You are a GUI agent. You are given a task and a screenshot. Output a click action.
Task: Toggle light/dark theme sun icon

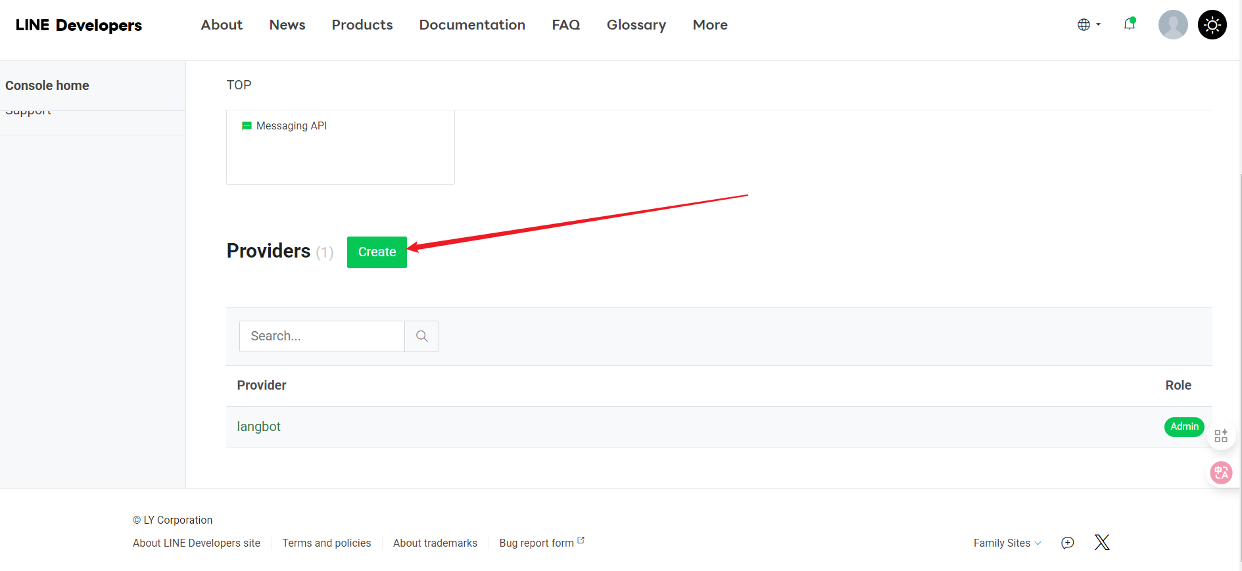(1212, 25)
